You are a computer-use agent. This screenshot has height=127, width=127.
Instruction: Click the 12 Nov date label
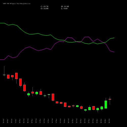click(x=44, y=121)
